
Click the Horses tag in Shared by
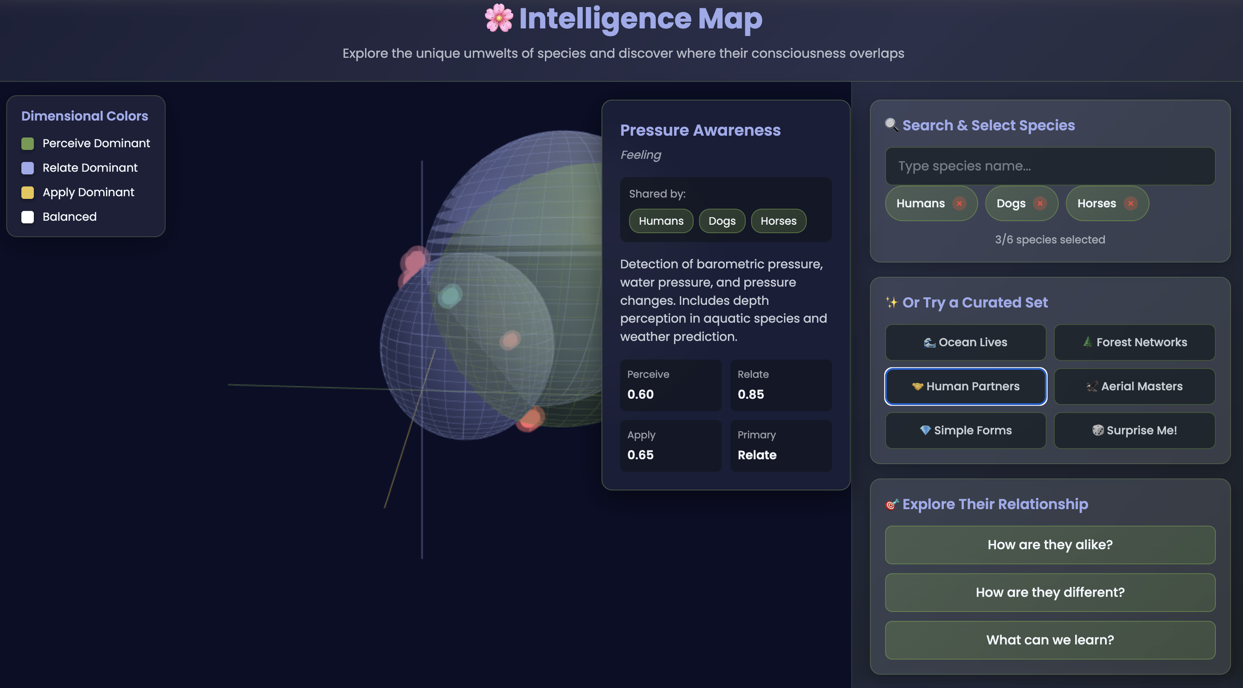pos(779,221)
